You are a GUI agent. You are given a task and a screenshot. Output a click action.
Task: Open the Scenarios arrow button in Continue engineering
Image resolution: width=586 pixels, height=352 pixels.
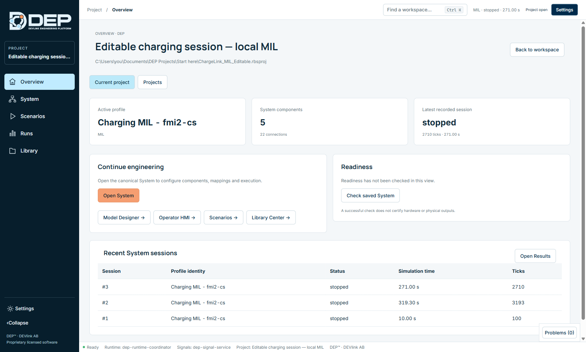click(223, 217)
